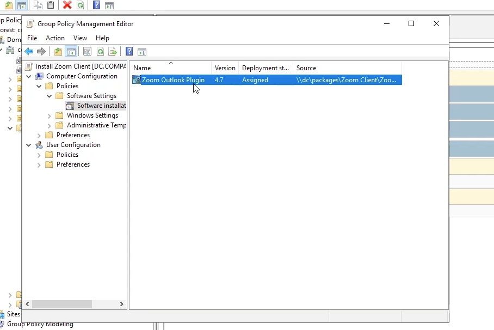Viewport: 494px width, 330px height.
Task: Click the Zoom Outlook Plugin package icon
Action: pos(136,80)
